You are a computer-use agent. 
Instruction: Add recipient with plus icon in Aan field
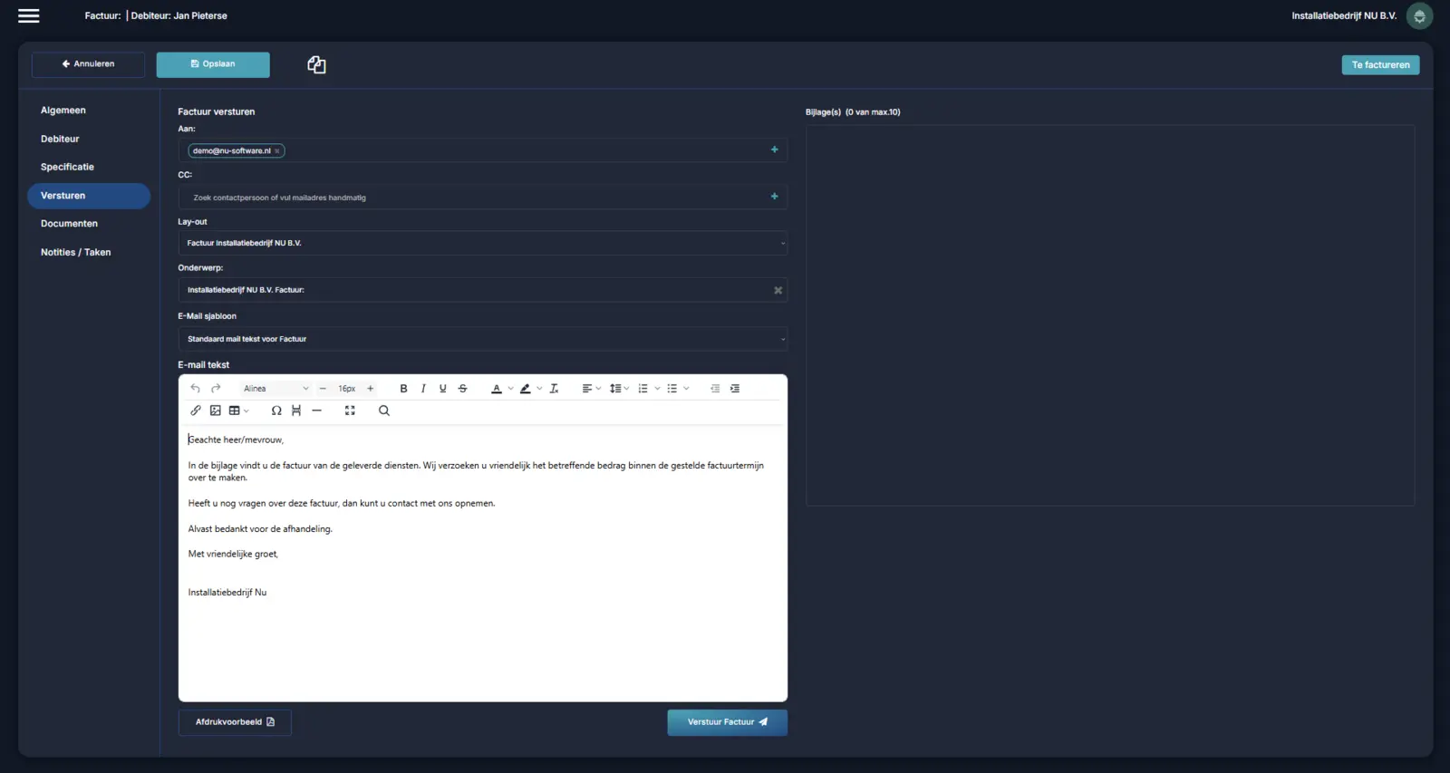point(775,150)
